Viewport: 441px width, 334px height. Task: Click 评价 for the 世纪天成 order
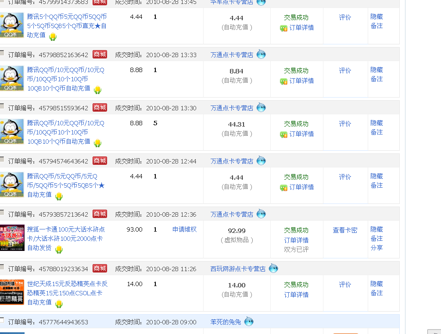345,285
